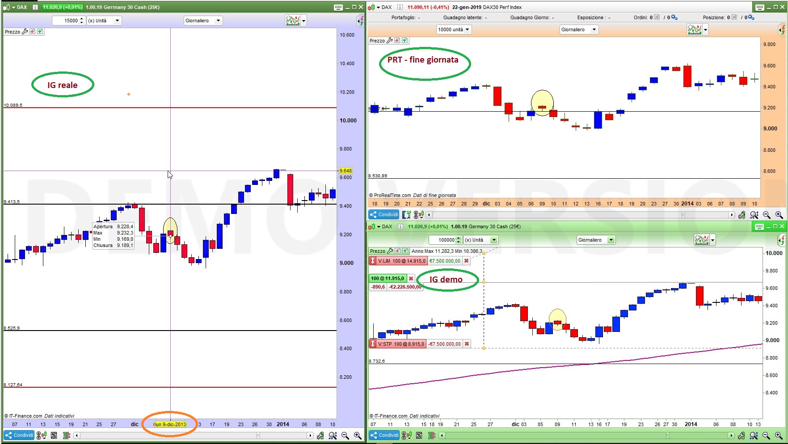
Task: Click the horizontal scrollbar thumb in IG reale chart
Action: point(258,436)
